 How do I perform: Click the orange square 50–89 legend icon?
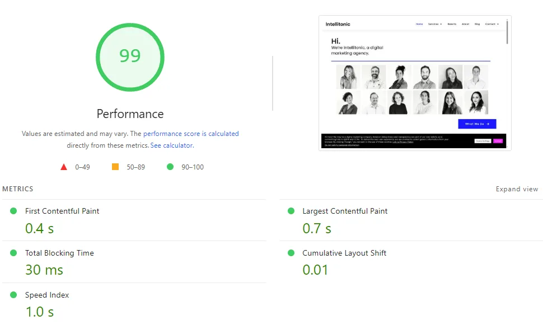[115, 167]
